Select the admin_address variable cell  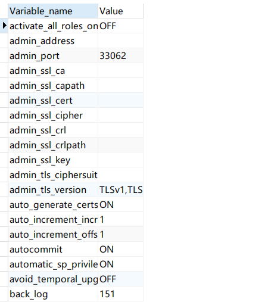53,41
